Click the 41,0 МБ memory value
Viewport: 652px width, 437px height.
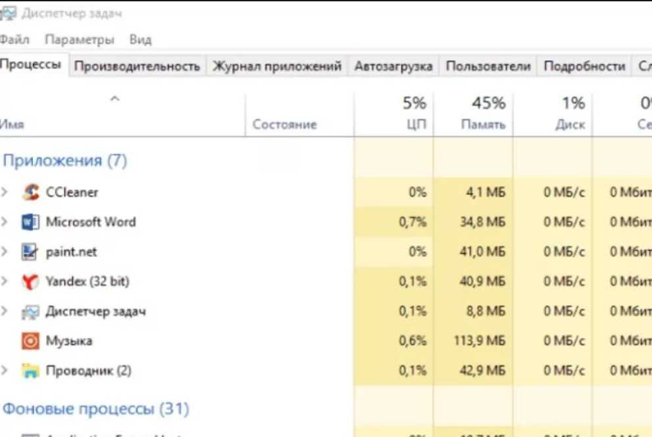point(483,252)
